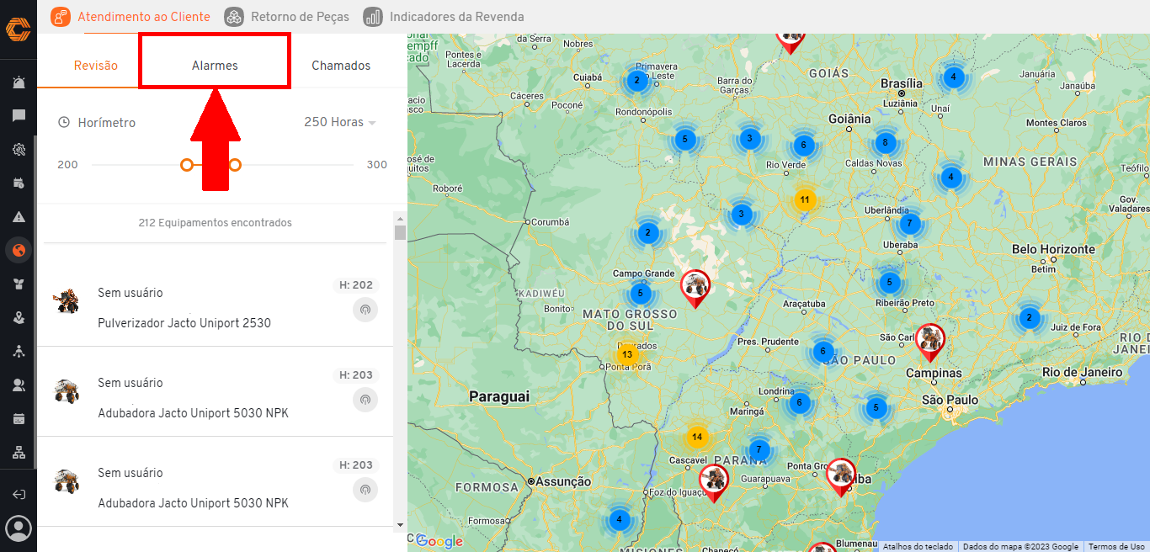Select the highlighted globe icon in the sidebar

pyautogui.click(x=19, y=250)
